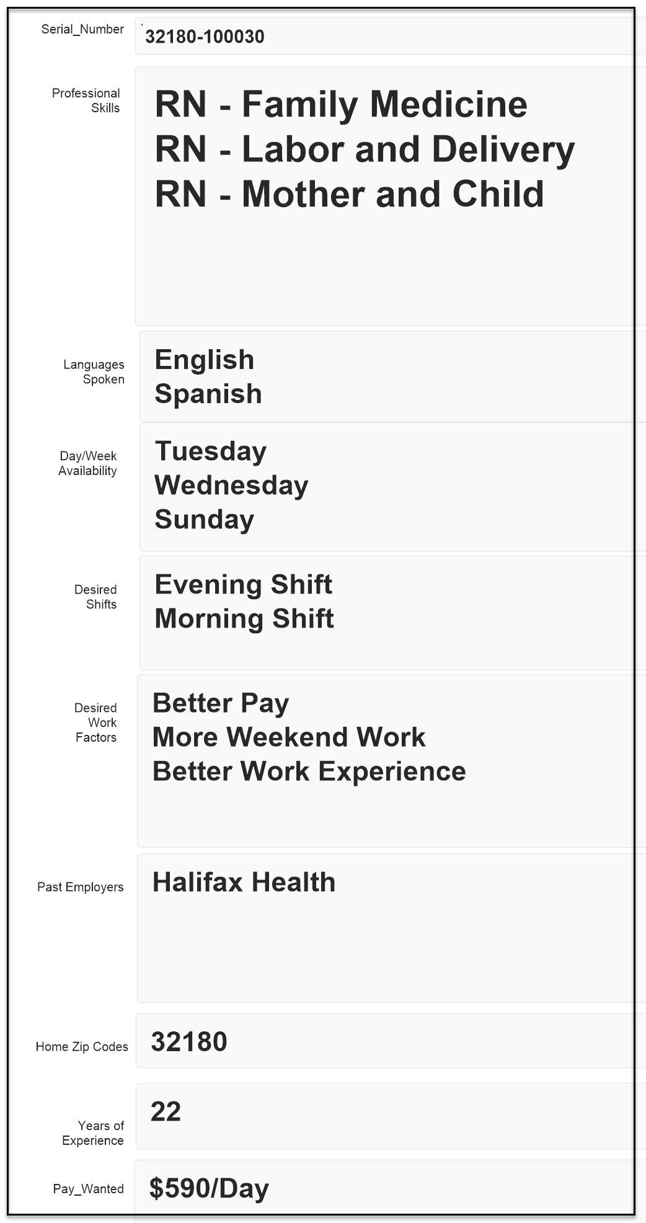Click the Pay_Wanted field showing $590/Day
The image size is (646, 1223).
coord(384,1188)
